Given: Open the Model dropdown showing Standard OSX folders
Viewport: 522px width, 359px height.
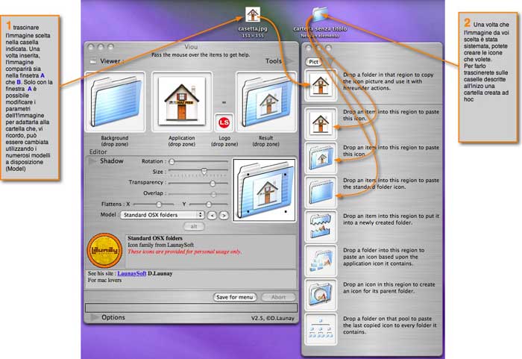Looking at the screenshot, I should pos(162,215).
